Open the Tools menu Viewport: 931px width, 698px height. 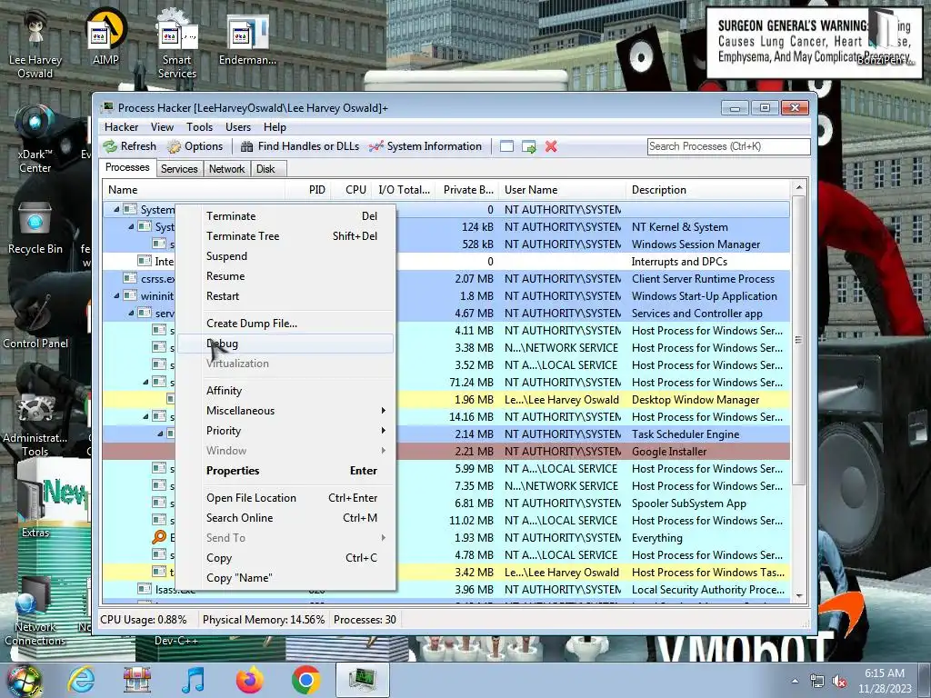click(x=199, y=127)
